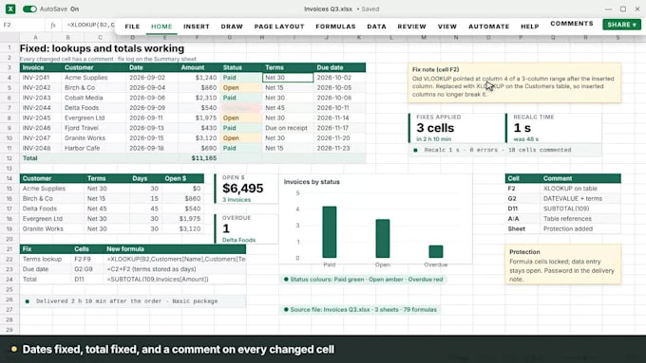Image resolution: width=646 pixels, height=363 pixels.
Task: Click the formula bar with XLOOKUP
Action: (x=90, y=25)
